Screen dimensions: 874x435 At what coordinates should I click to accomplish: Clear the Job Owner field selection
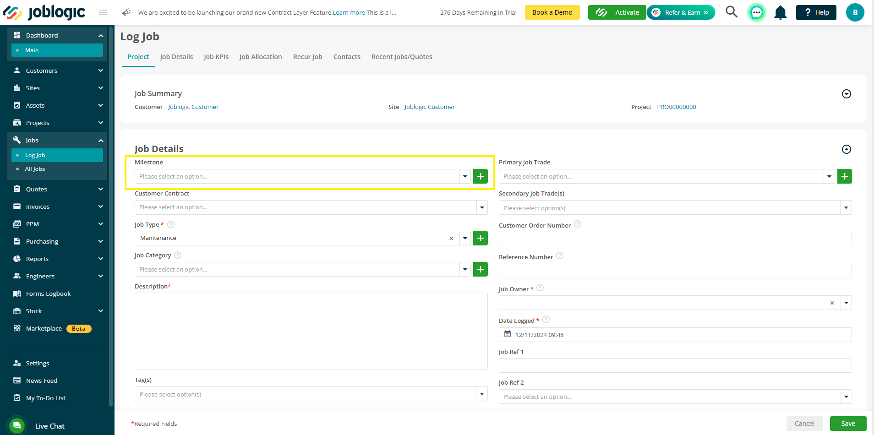[x=832, y=303]
